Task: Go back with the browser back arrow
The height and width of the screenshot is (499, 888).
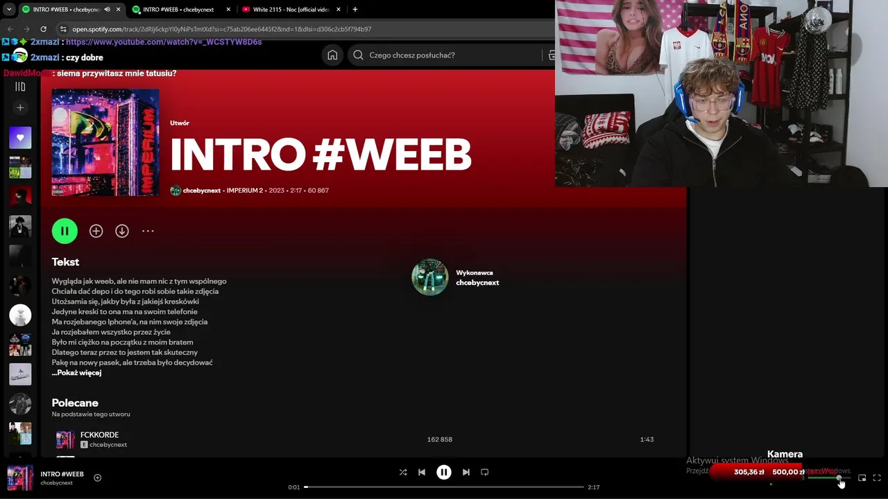Action: (10, 29)
